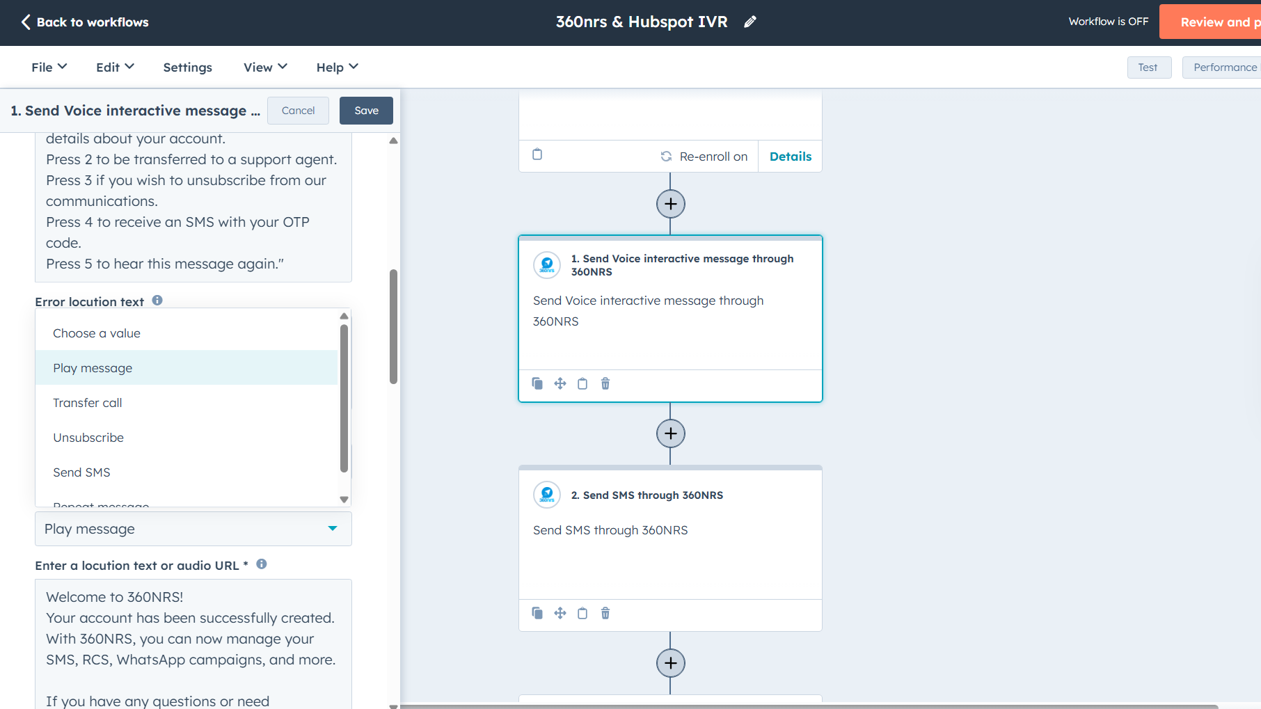This screenshot has height=709, width=1261.
Task: Select Transfer call from the options list
Action: (x=88, y=403)
